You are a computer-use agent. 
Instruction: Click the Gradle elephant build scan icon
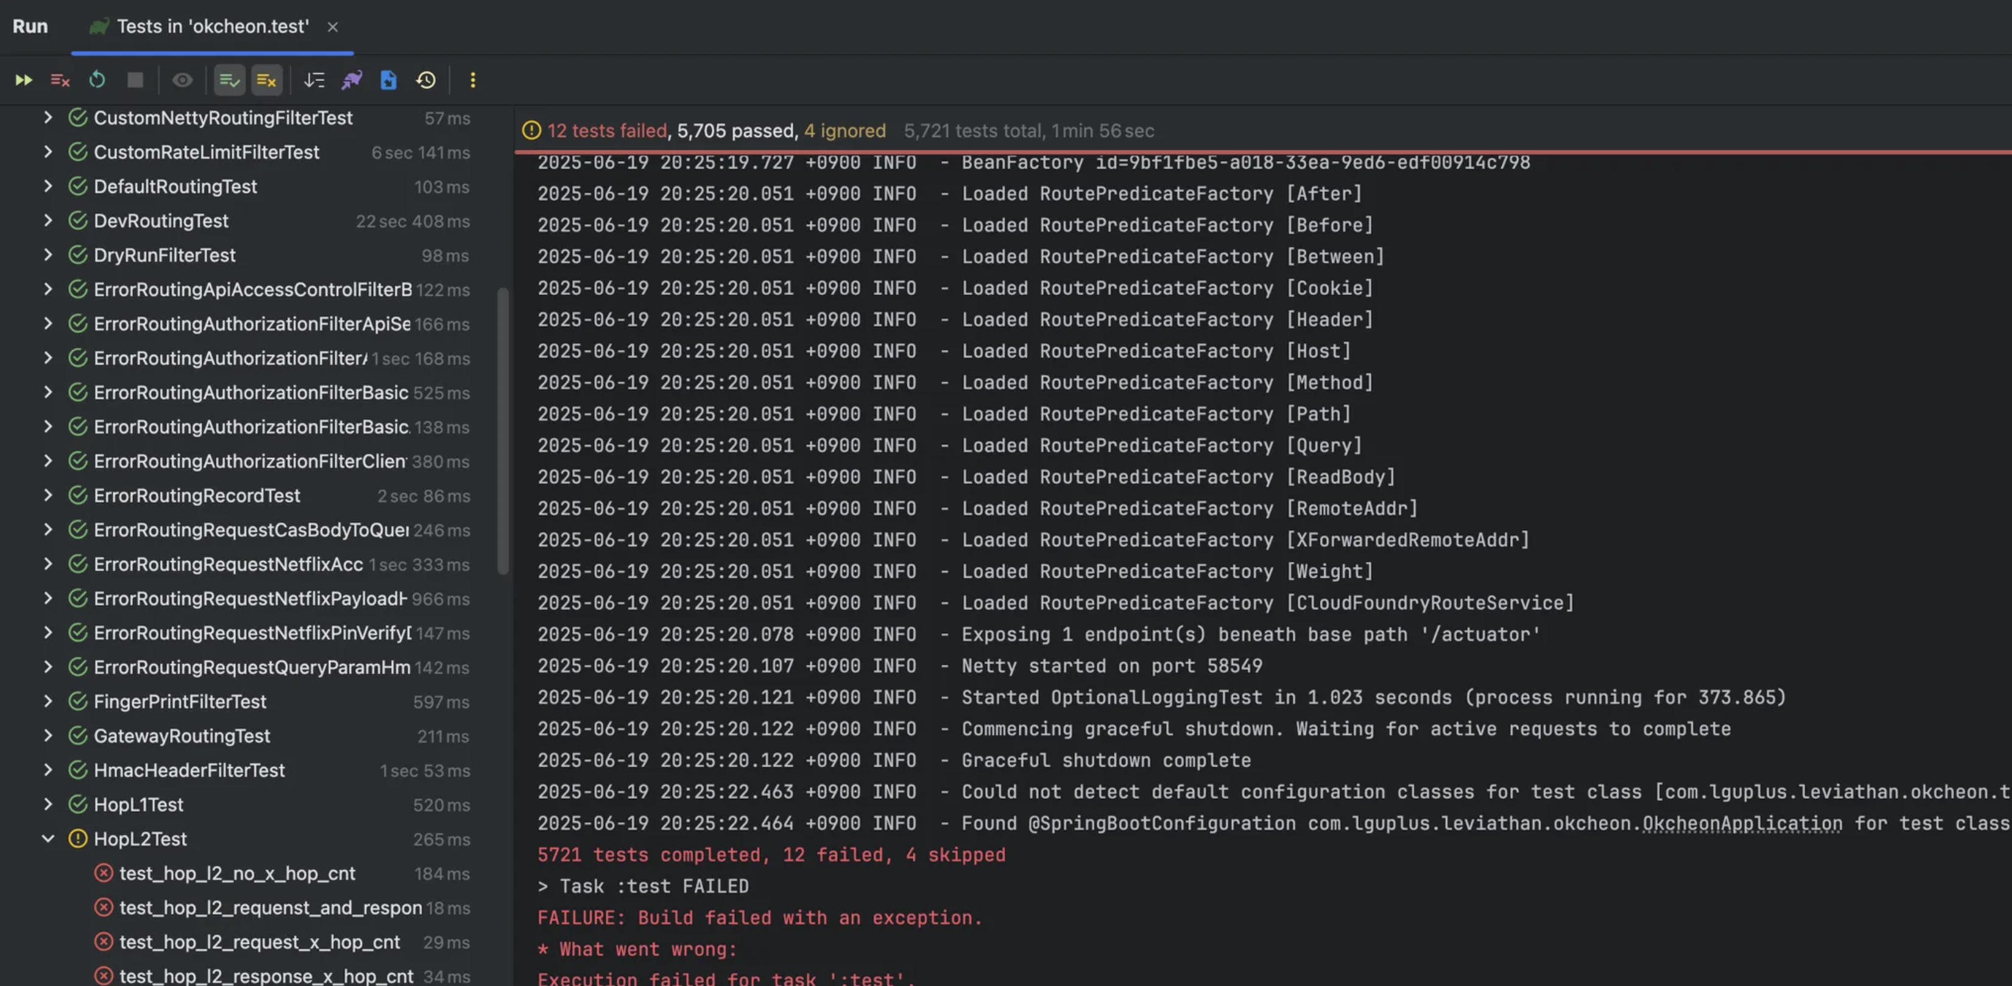coord(352,80)
